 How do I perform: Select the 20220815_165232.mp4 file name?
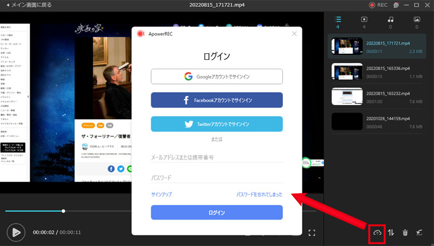388,93
